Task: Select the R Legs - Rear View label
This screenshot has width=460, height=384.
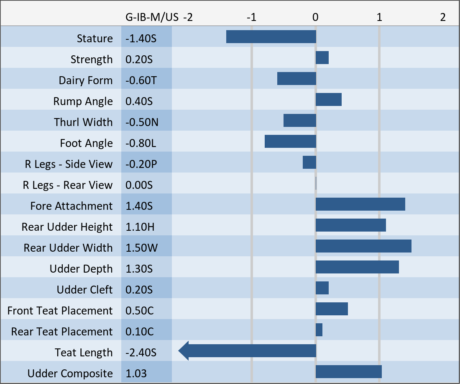Action: click(x=67, y=185)
